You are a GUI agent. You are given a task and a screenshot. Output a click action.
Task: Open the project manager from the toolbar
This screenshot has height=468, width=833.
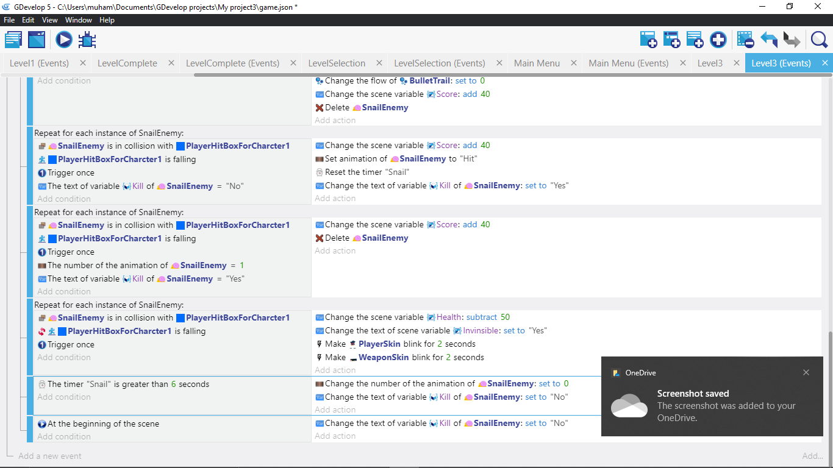(x=13, y=40)
